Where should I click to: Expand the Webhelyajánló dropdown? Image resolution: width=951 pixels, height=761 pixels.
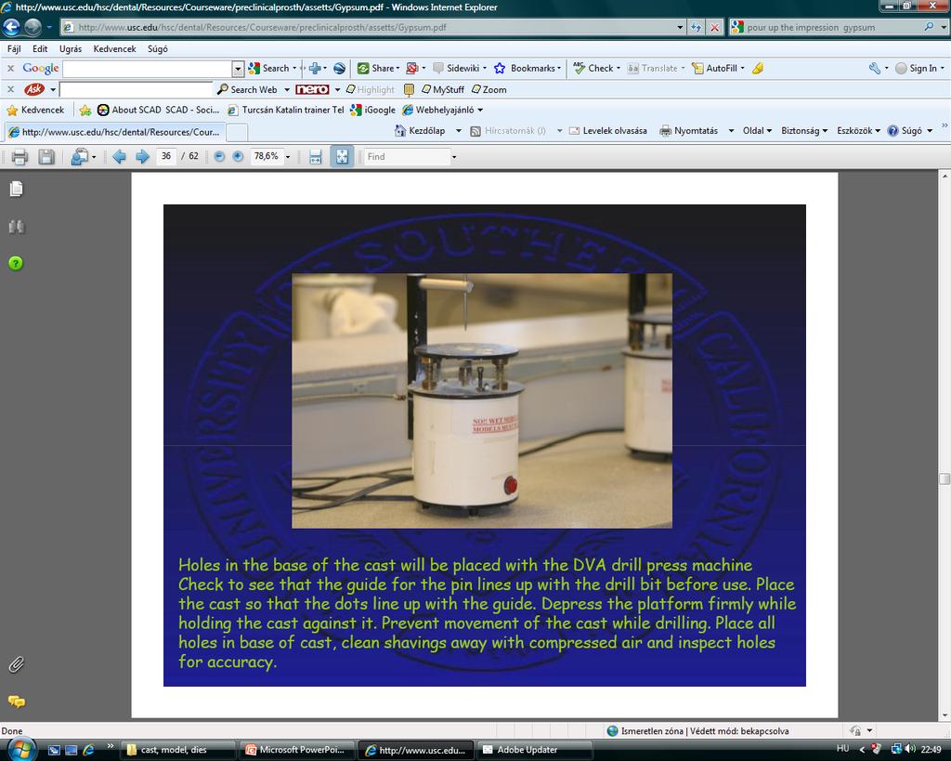pyautogui.click(x=480, y=110)
